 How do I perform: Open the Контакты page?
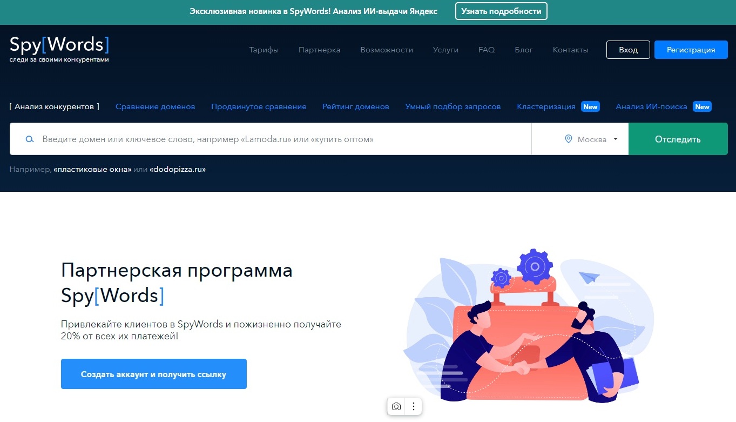click(571, 50)
